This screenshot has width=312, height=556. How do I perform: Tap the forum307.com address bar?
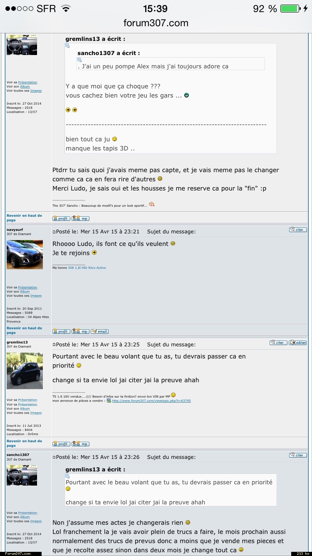[156, 23]
